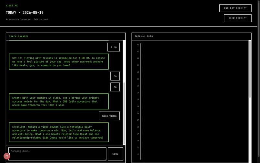Click the thermal grid scrollbar thumb
This screenshot has height=163, width=260.
(250, 69)
